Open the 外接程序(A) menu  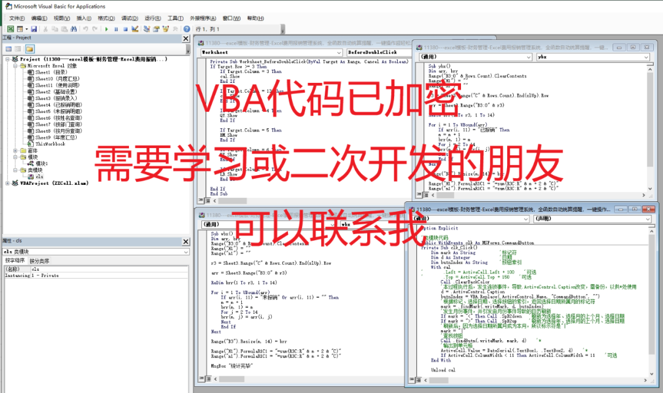pos(203,18)
